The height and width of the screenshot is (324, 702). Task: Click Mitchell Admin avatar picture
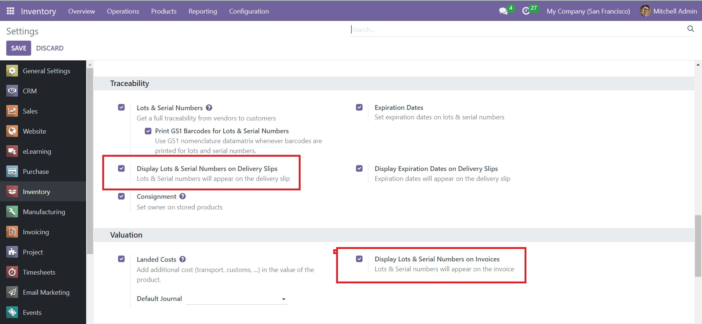[645, 11]
